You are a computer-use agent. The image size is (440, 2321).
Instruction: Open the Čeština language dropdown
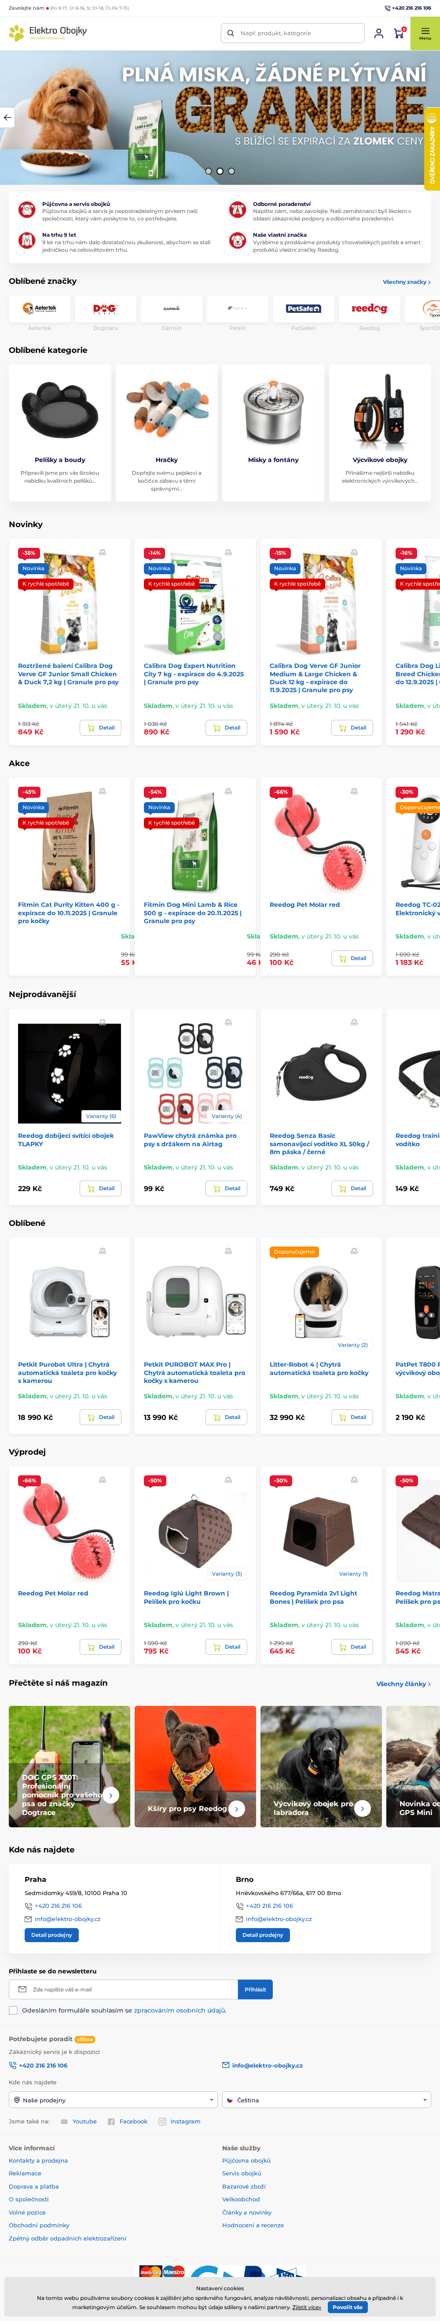point(327,2099)
